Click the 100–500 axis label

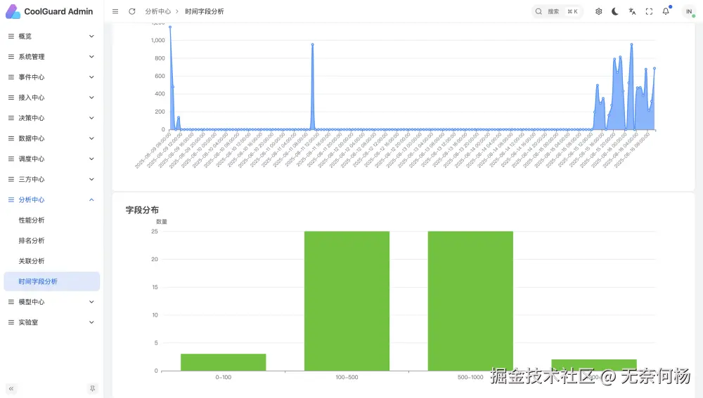(347, 378)
